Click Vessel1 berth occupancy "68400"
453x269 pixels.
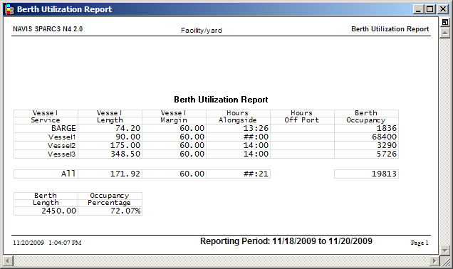tap(384, 137)
